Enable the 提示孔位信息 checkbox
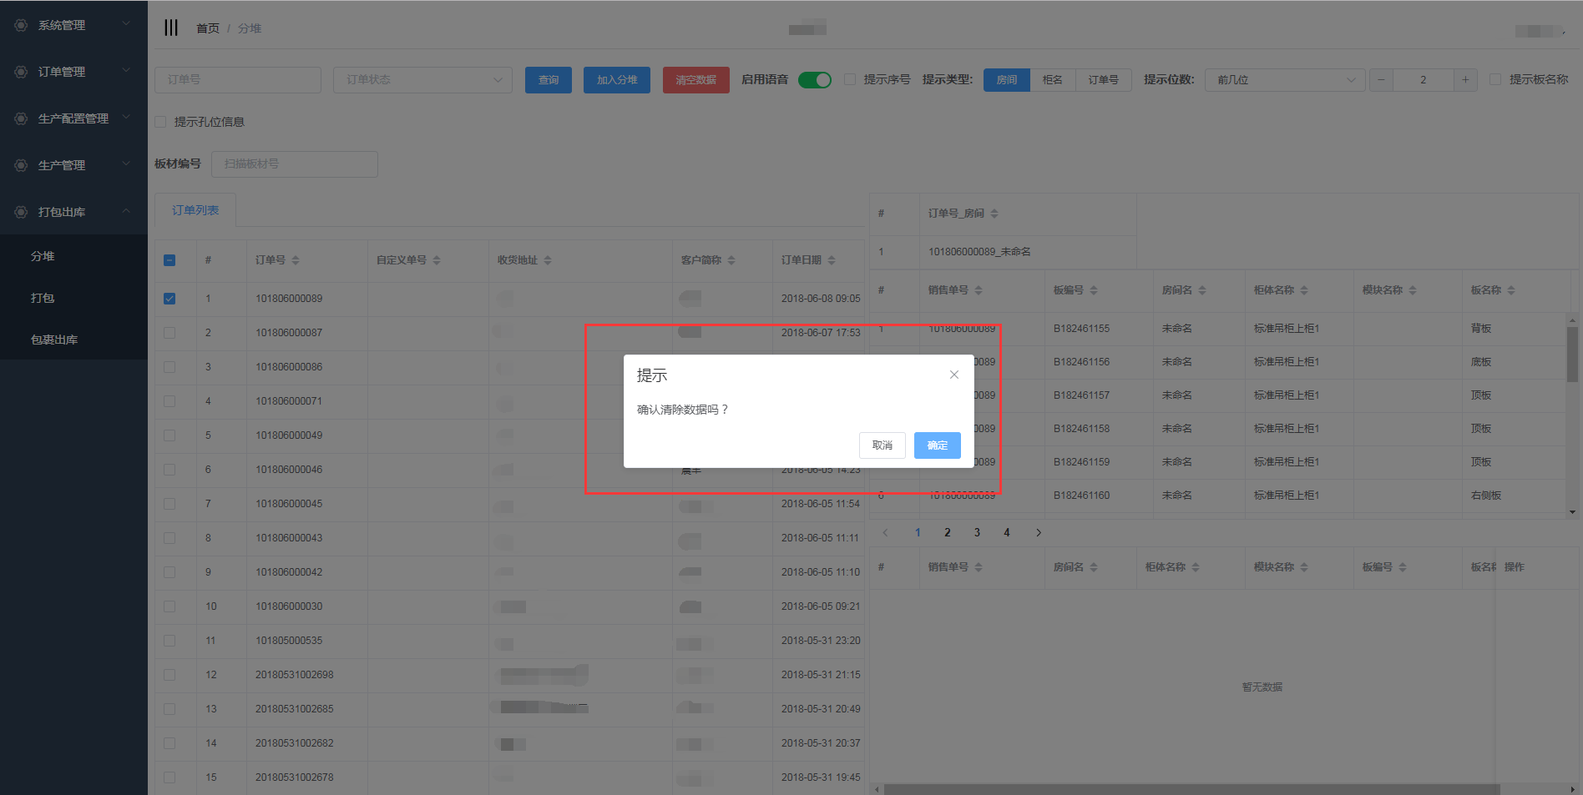Screen dimensions: 1583x795 (x=161, y=122)
